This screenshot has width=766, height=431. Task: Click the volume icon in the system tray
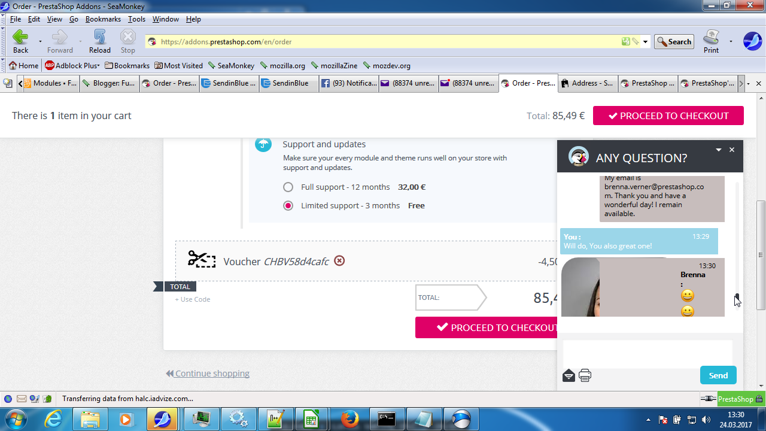click(706, 420)
